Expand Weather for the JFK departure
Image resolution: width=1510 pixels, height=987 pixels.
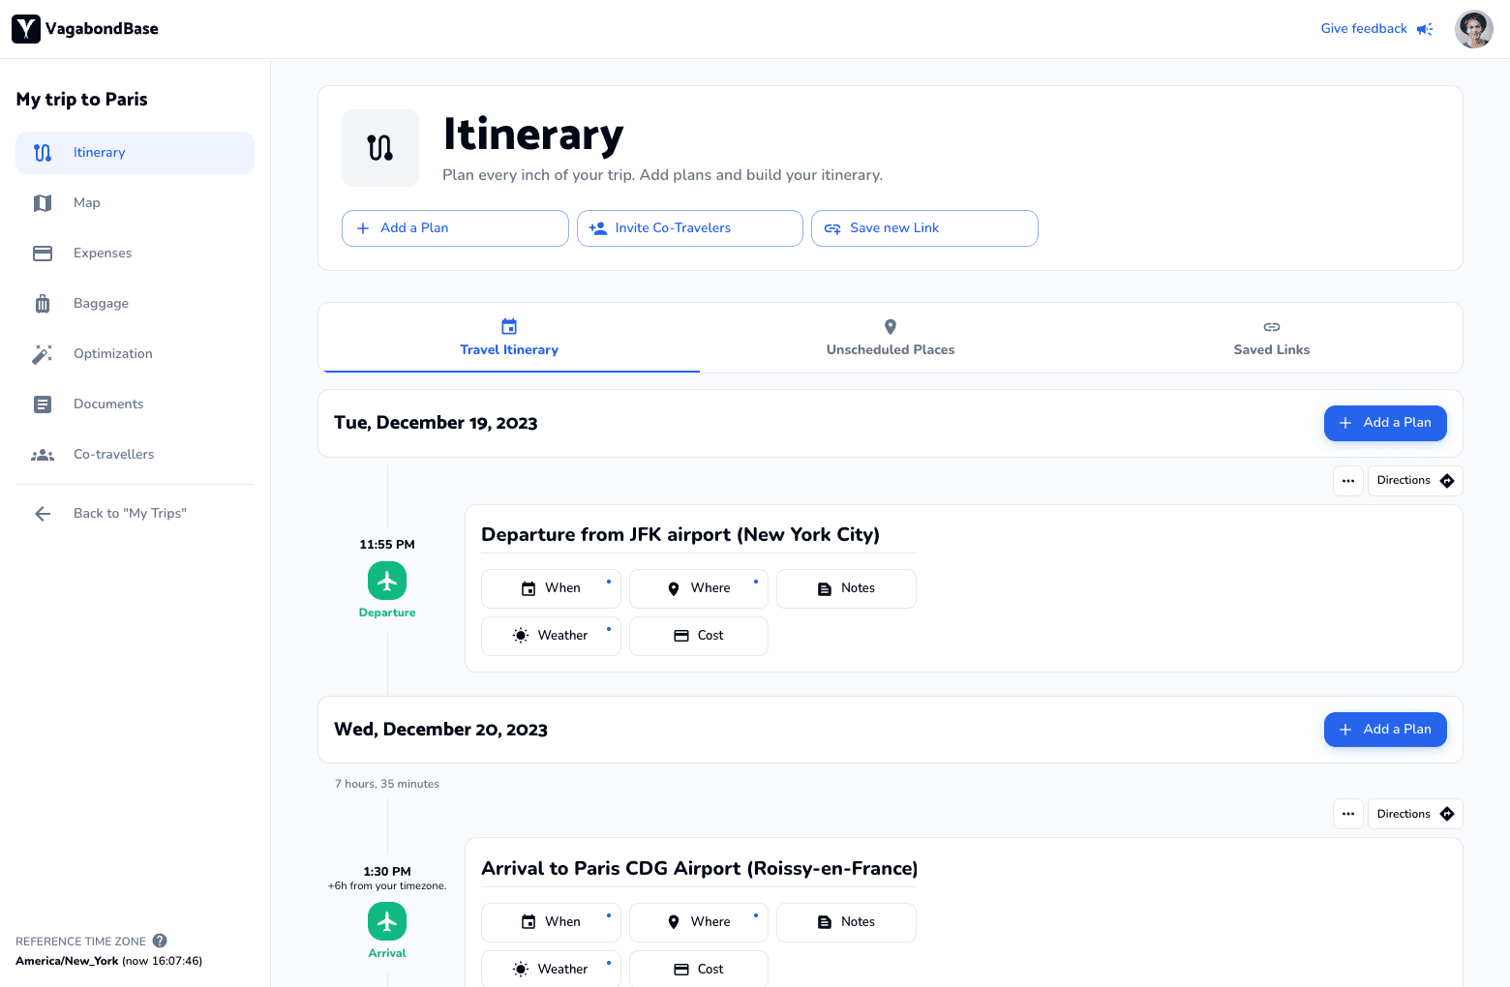point(551,636)
